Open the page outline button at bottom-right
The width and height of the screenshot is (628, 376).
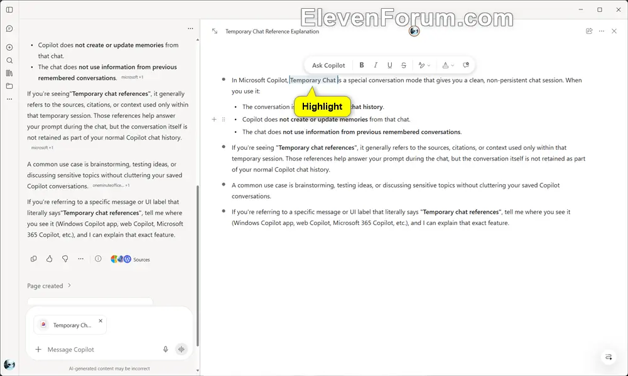[x=609, y=357]
